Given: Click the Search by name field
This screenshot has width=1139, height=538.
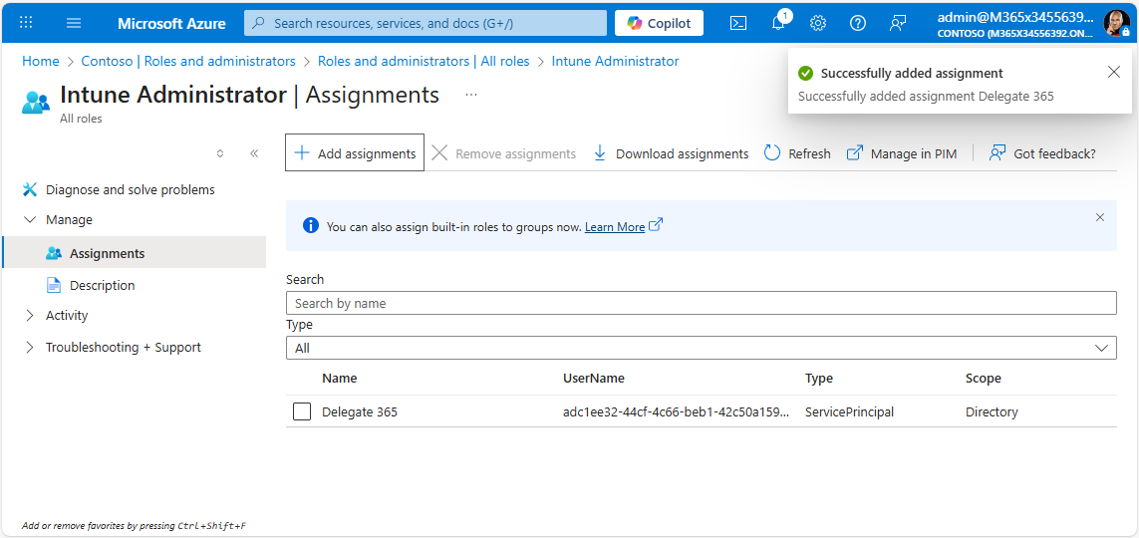Looking at the screenshot, I should click(x=701, y=303).
